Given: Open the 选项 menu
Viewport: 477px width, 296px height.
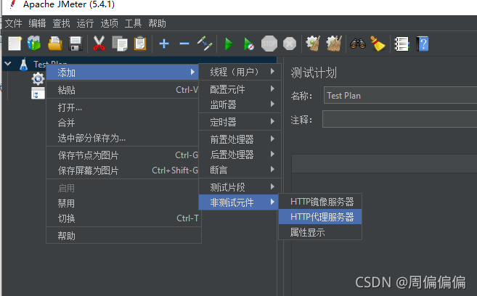Looking at the screenshot, I should [109, 23].
